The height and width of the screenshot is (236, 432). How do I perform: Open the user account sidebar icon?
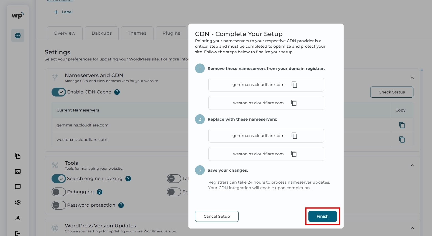[18, 218]
